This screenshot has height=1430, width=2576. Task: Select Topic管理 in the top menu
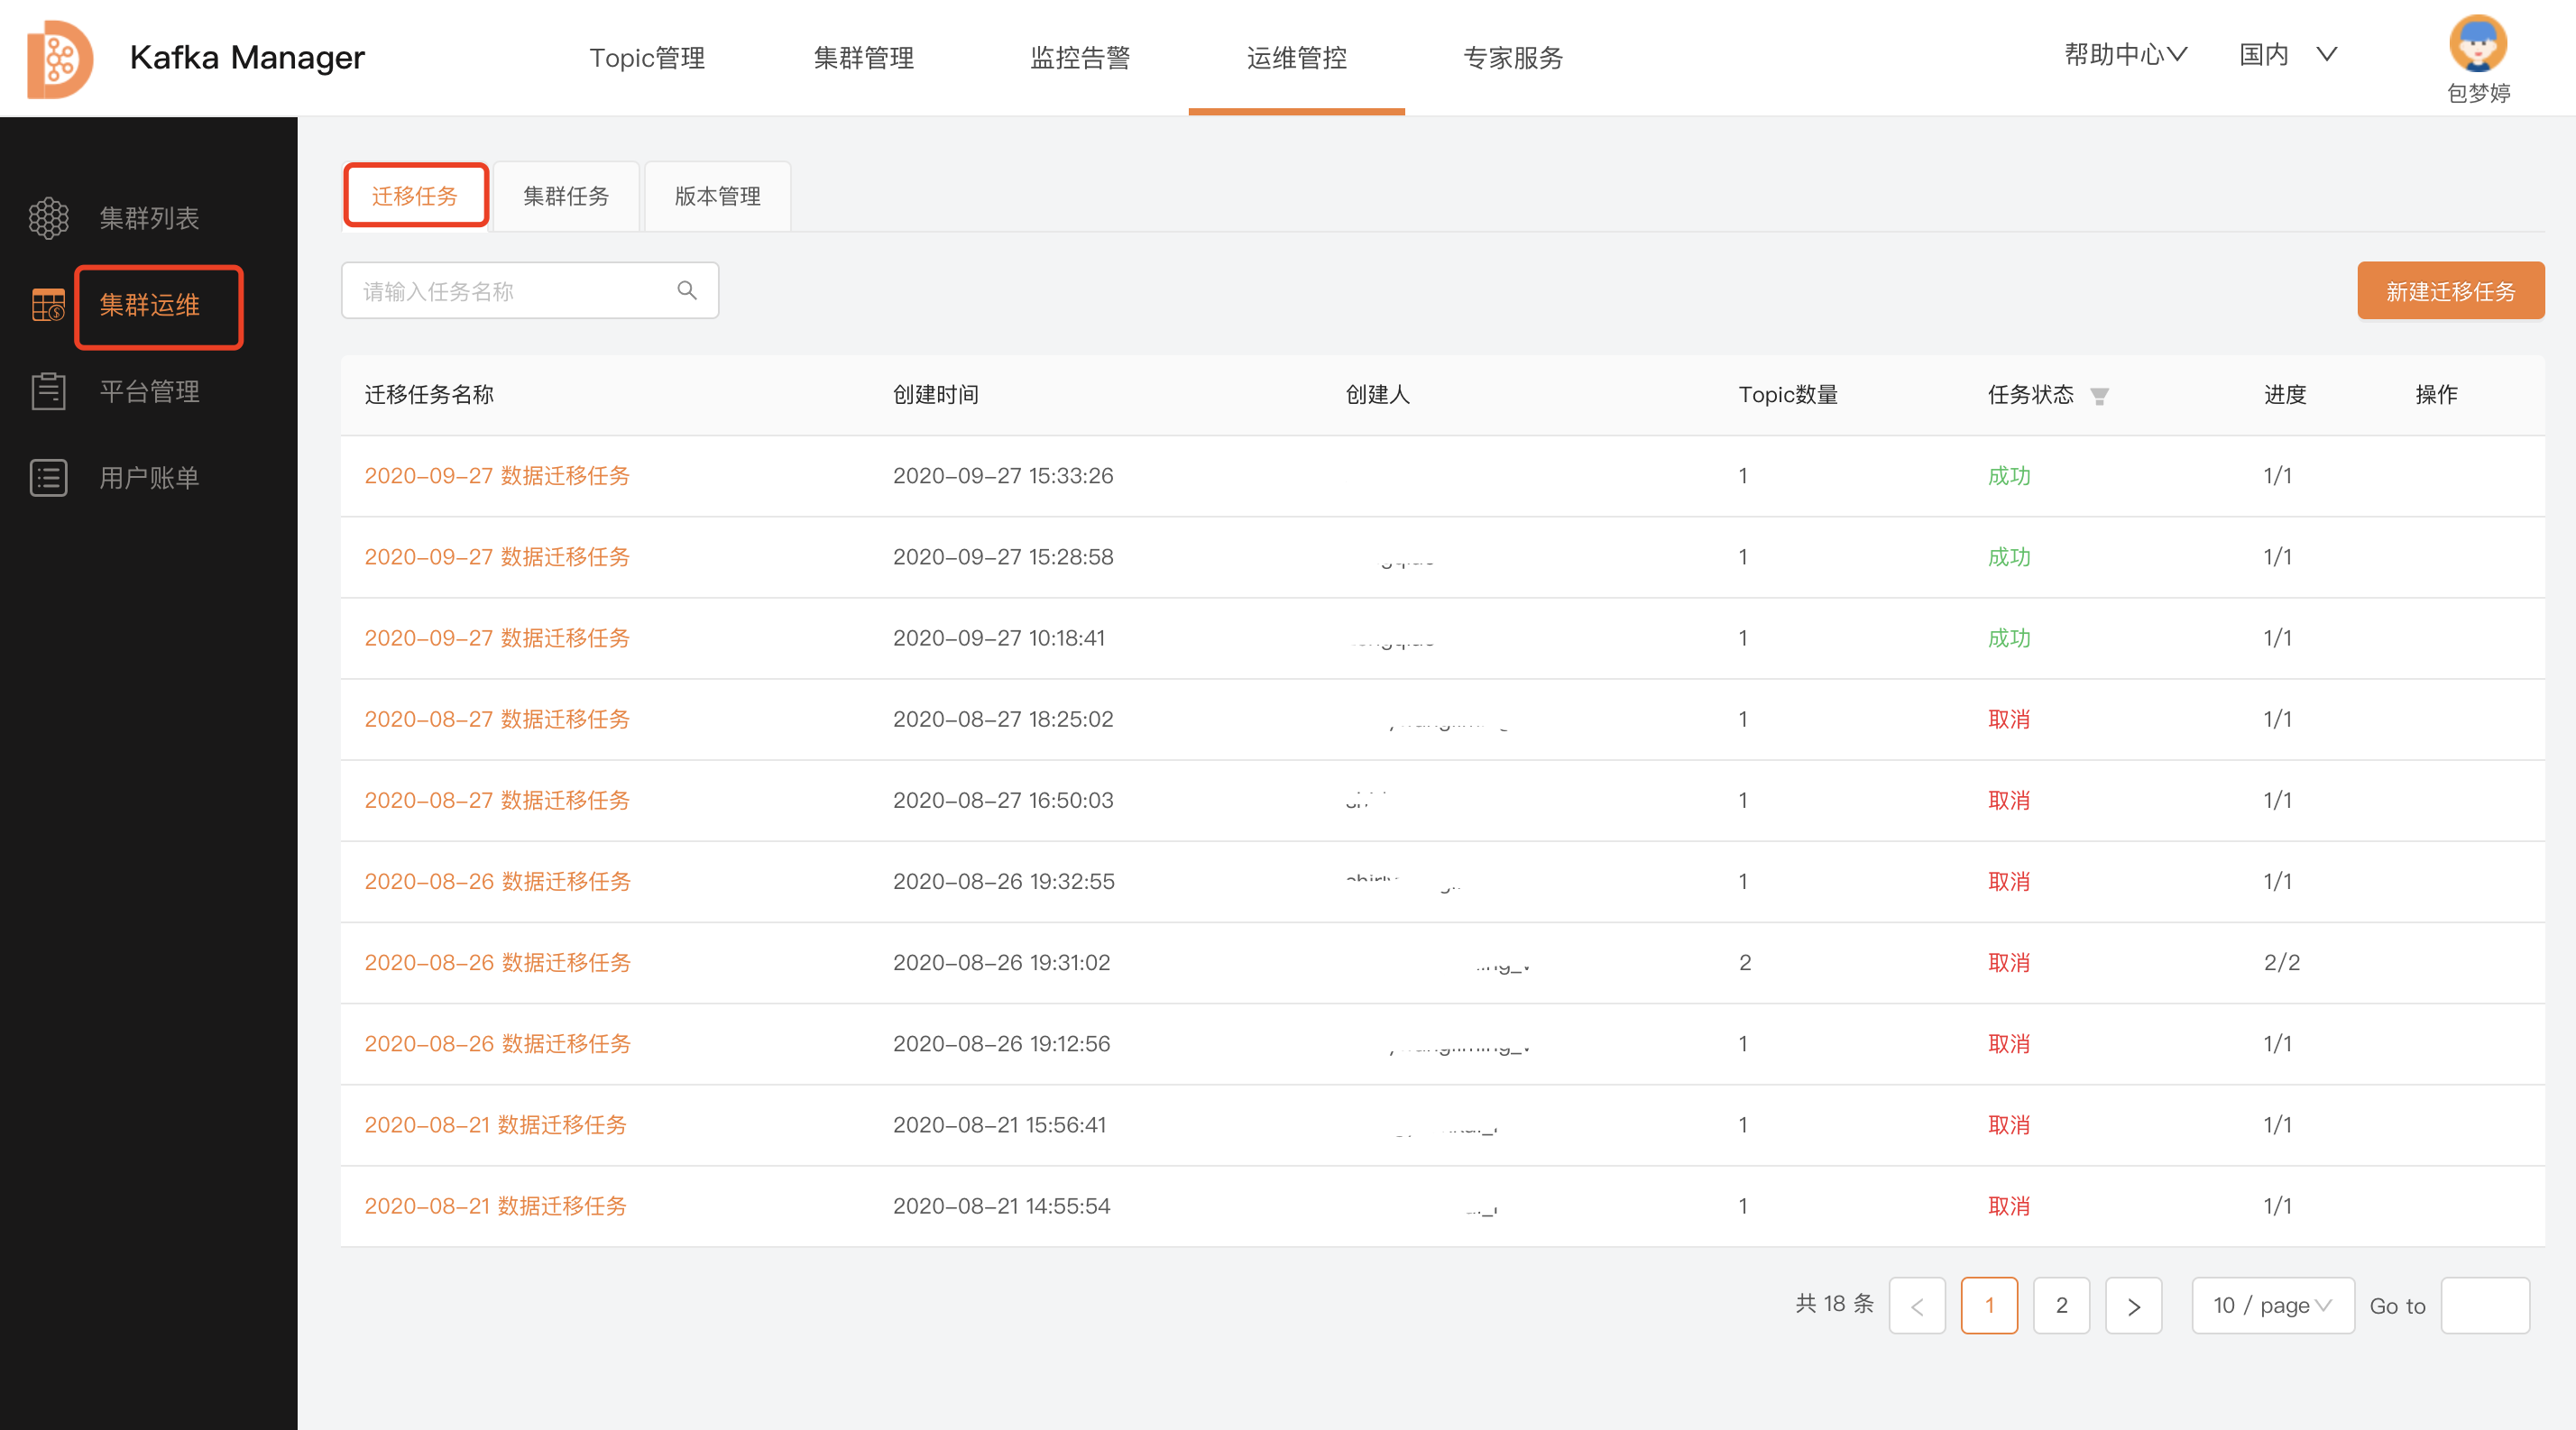click(648, 57)
